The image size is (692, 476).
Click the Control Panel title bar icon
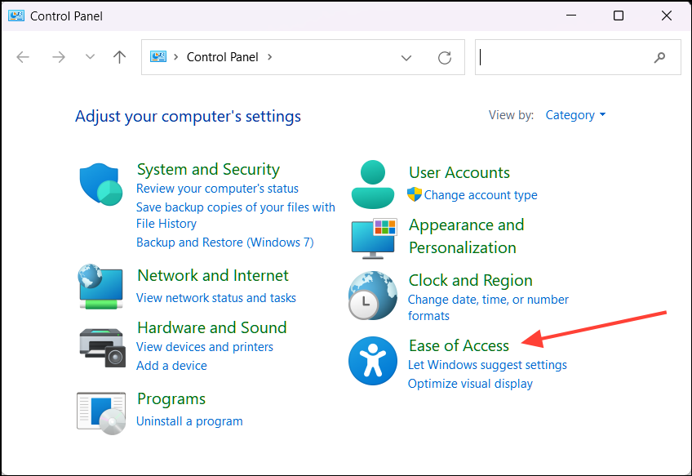pyautogui.click(x=16, y=16)
